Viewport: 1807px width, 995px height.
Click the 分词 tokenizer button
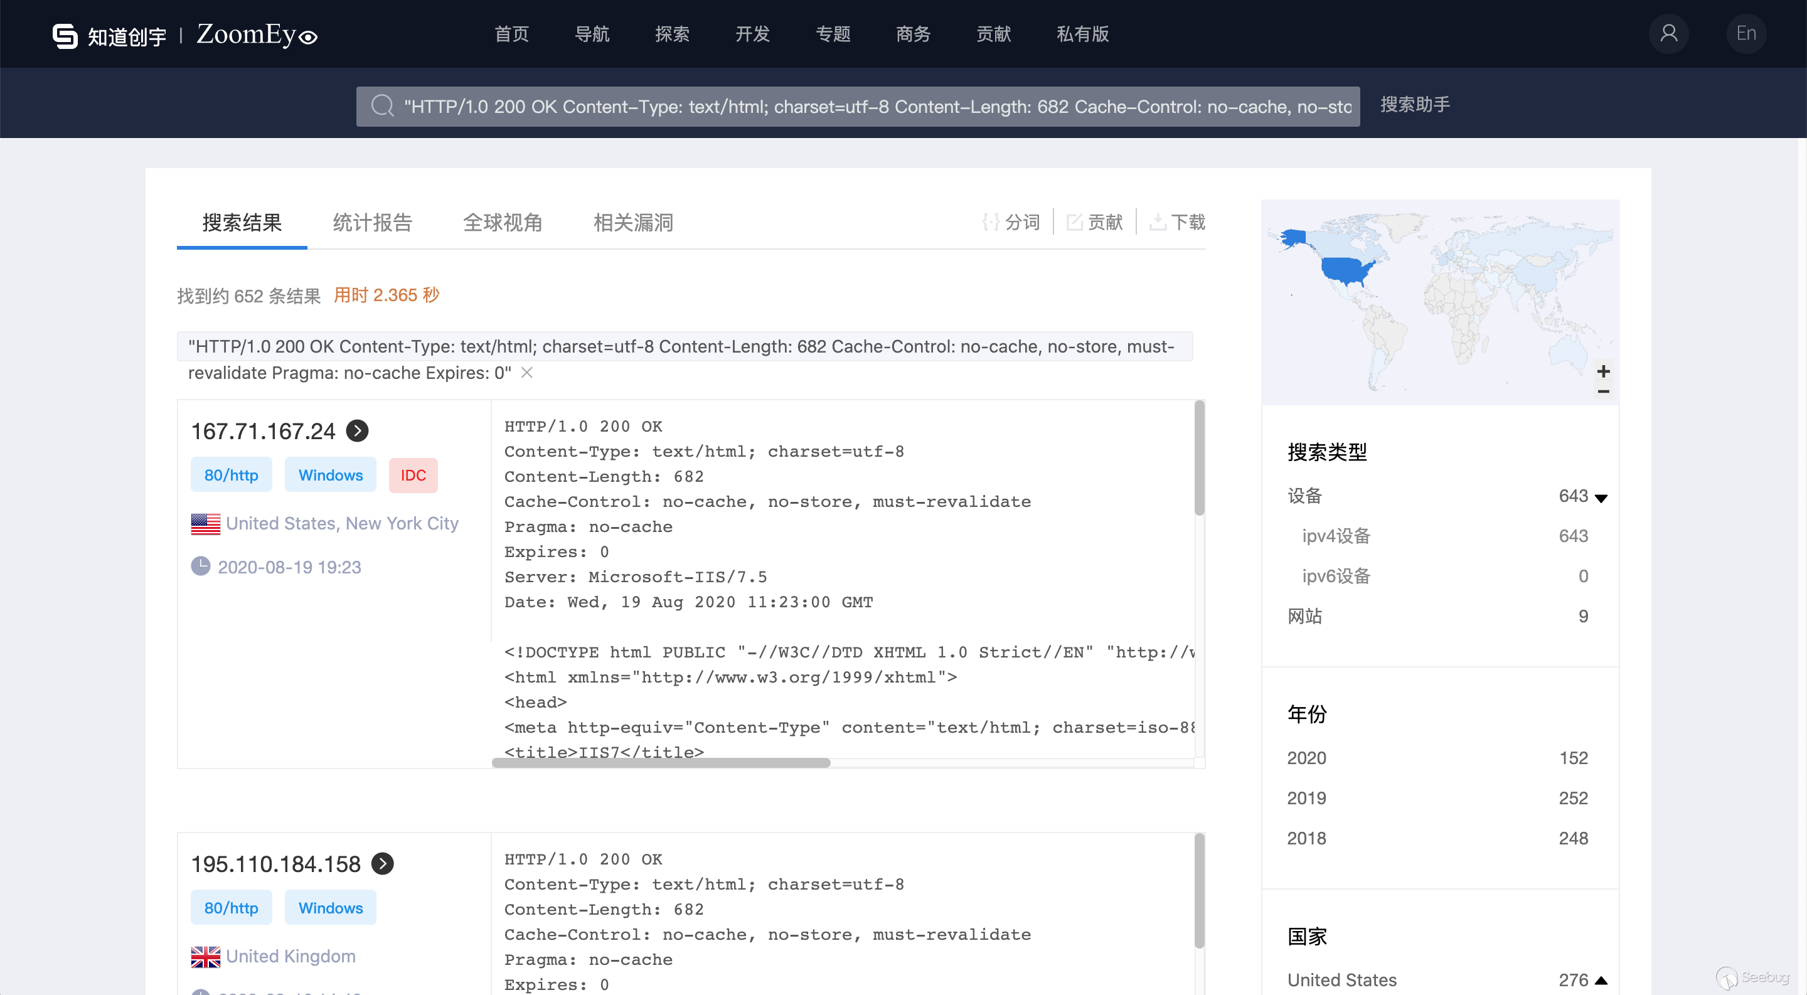[x=1011, y=222]
